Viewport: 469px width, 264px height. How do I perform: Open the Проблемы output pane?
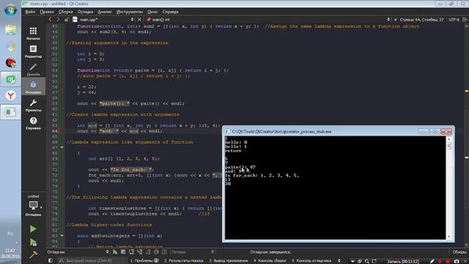coord(144,261)
